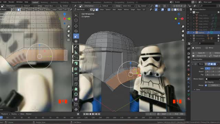Select the Rotate tool in right viewport toolbar
Screen dimensions: 220x124
(76, 31)
